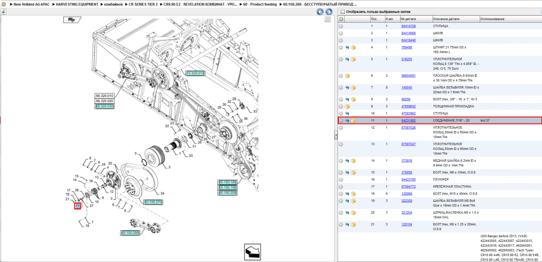Select 'ПЛУНЖЕР' description cell
The width and height of the screenshot is (542, 262).
tap(441, 180)
